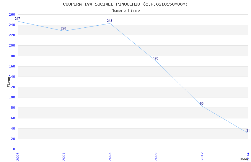
Task: Click the Firme y-axis title
Action: 9,82
